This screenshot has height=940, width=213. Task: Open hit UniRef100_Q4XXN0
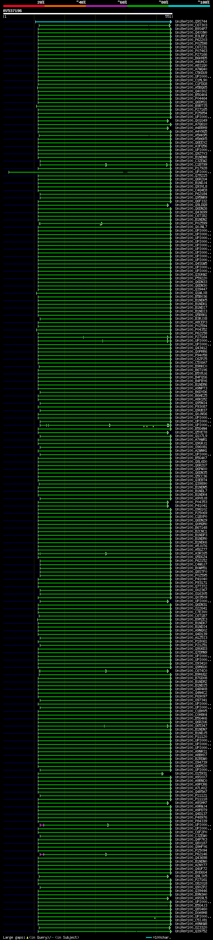pos(191,32)
